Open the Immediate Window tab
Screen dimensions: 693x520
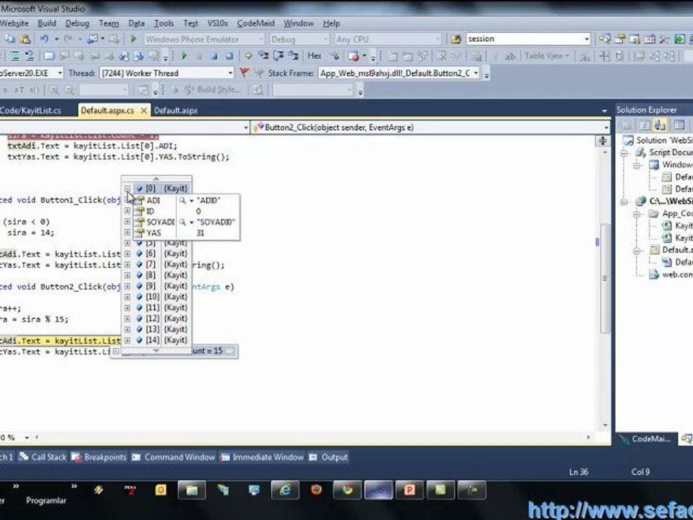(x=261, y=457)
